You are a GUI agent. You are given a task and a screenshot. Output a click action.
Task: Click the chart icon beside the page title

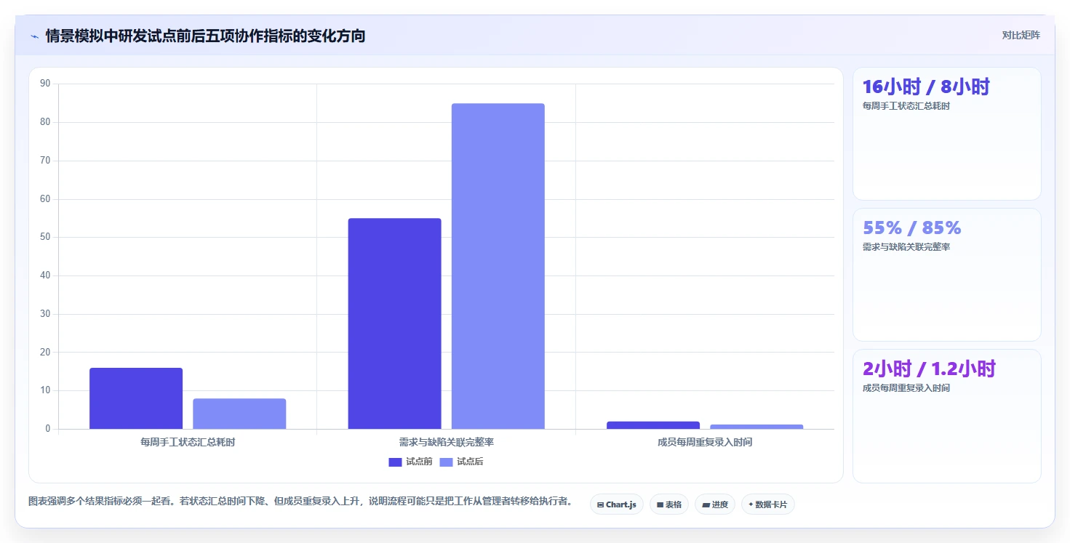coord(34,36)
